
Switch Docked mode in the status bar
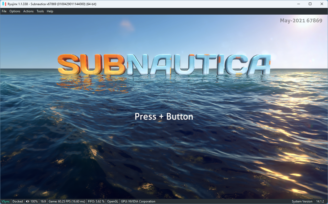(17, 201)
